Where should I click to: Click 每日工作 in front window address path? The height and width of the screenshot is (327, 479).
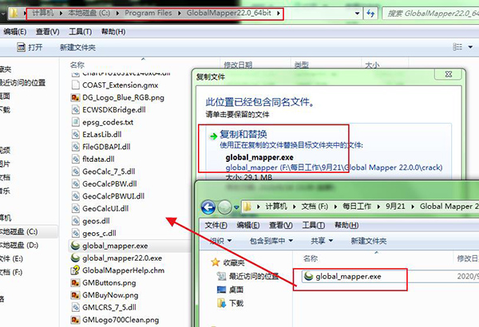click(x=357, y=207)
